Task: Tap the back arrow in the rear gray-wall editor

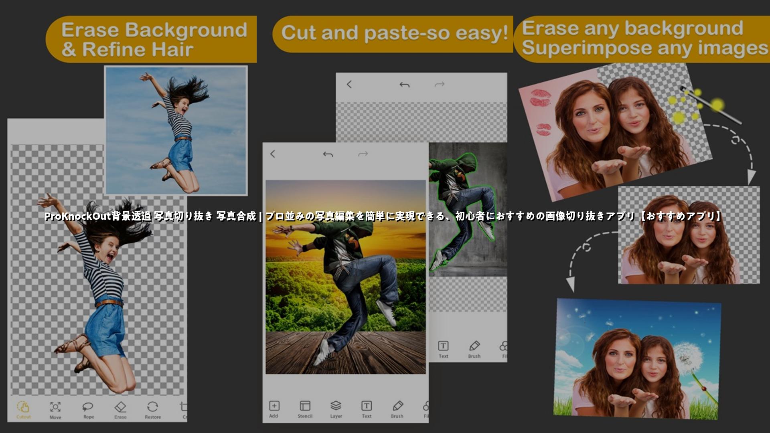Action: [x=349, y=84]
